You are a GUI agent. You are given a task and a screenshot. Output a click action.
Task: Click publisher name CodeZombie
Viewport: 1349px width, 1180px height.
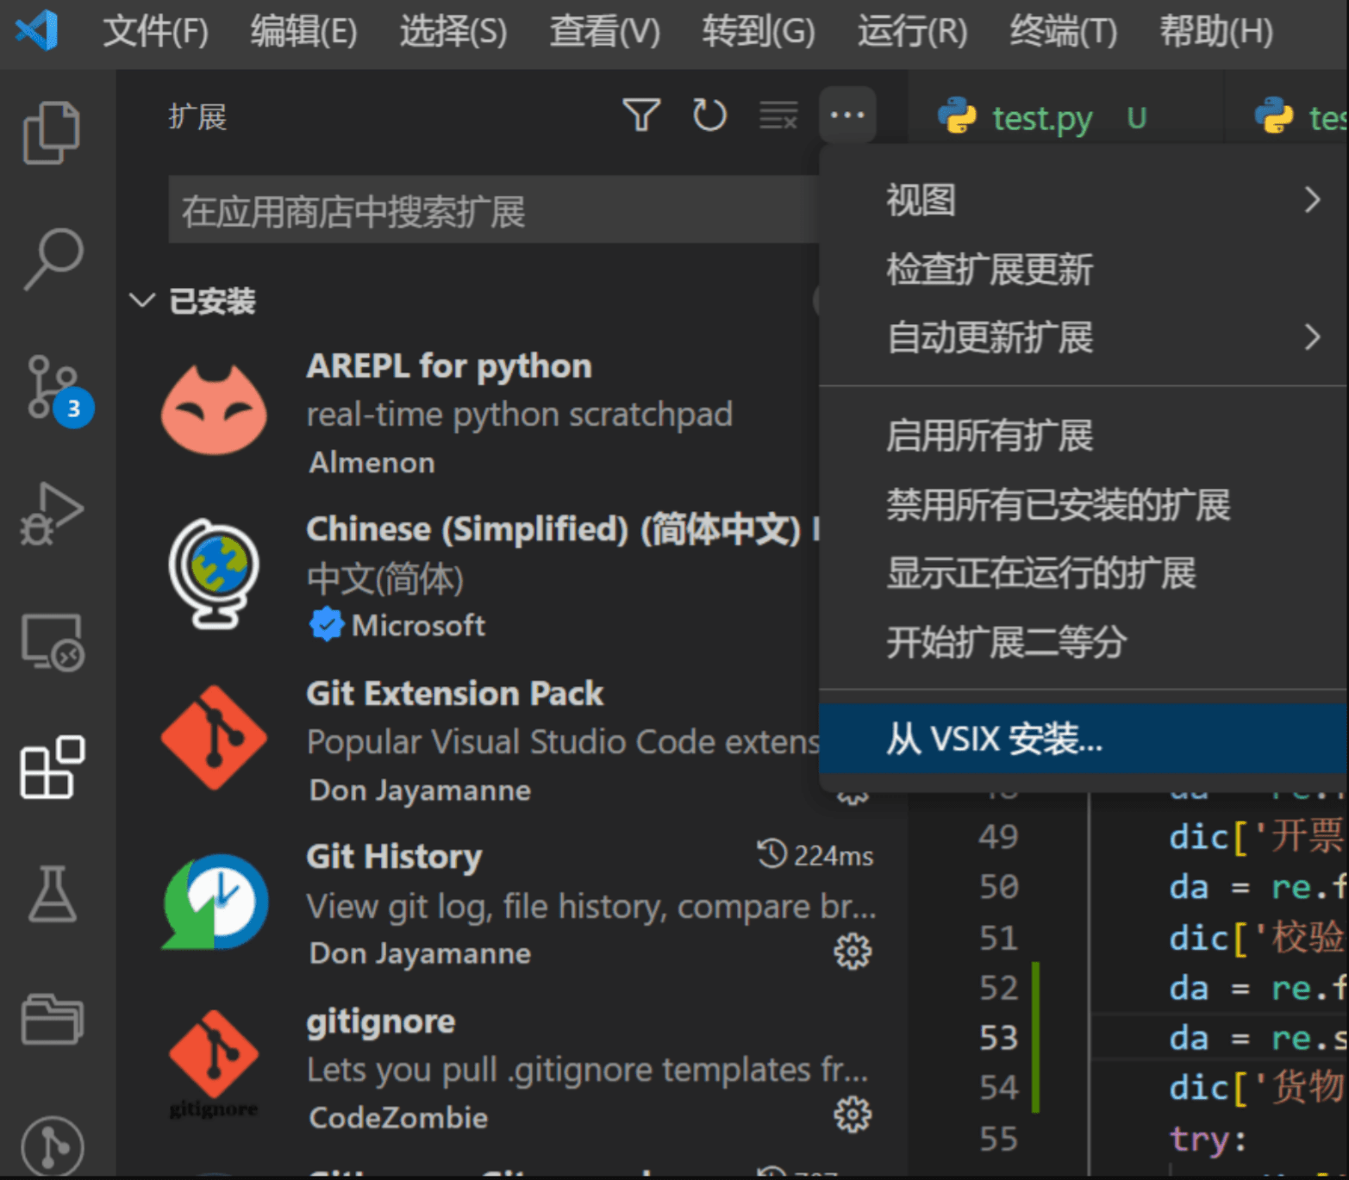tap(398, 1117)
